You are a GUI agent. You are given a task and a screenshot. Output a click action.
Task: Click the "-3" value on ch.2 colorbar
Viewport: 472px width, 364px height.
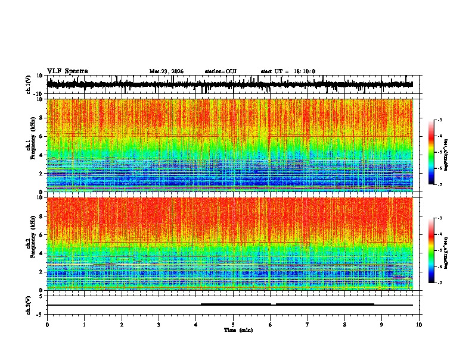point(439,218)
